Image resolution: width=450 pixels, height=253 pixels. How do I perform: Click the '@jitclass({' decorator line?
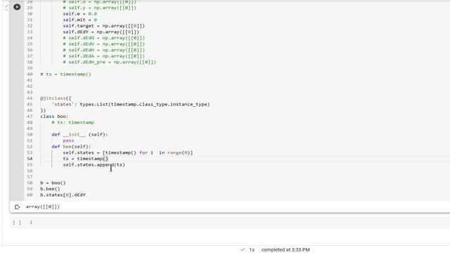pos(56,98)
